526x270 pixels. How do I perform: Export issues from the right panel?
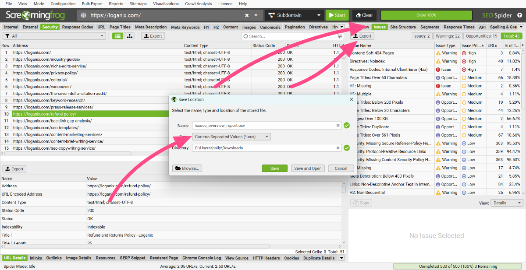click(362, 36)
